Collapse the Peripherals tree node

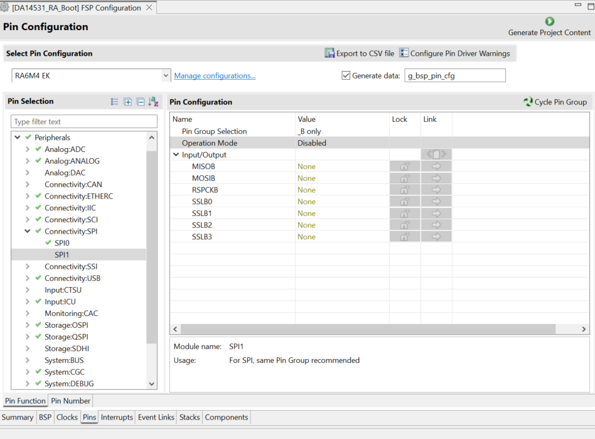coord(18,137)
